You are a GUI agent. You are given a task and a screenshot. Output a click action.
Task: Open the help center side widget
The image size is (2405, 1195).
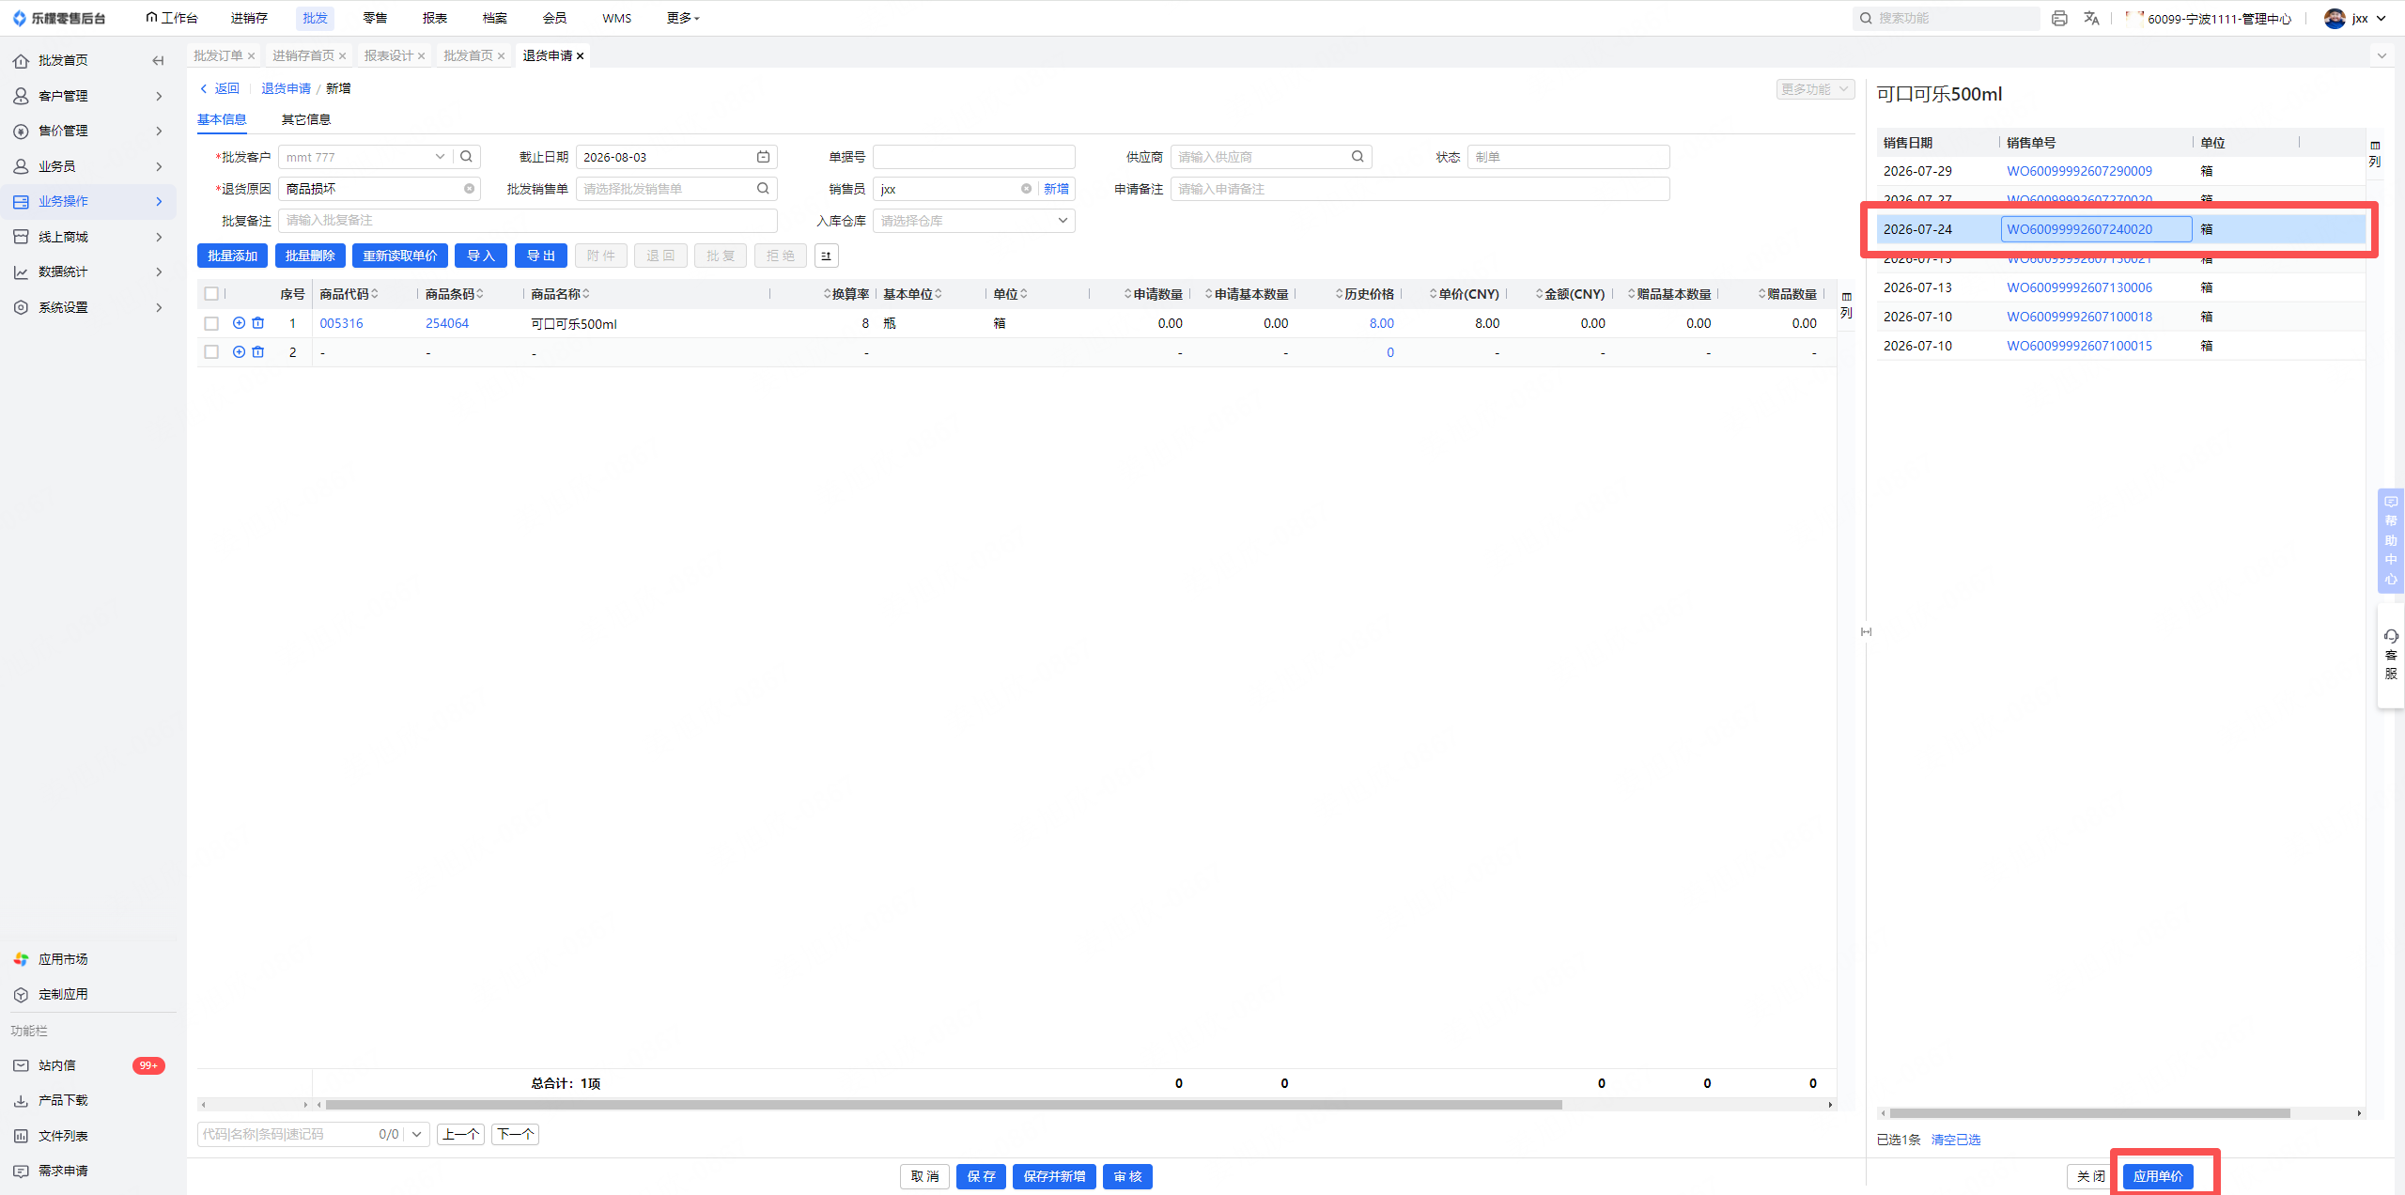(x=2391, y=540)
